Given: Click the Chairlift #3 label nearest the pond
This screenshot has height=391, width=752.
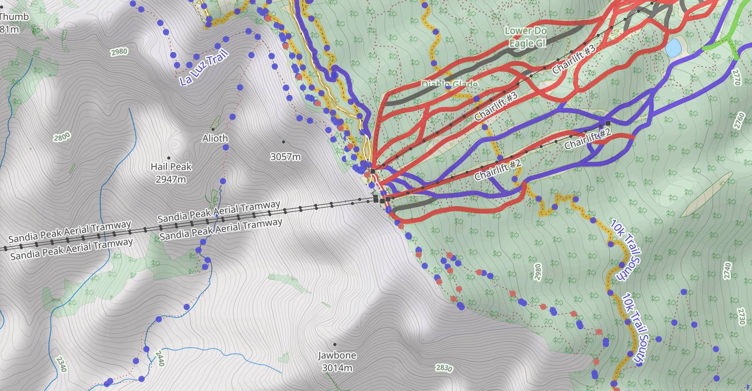Looking at the screenshot, I should [574, 59].
